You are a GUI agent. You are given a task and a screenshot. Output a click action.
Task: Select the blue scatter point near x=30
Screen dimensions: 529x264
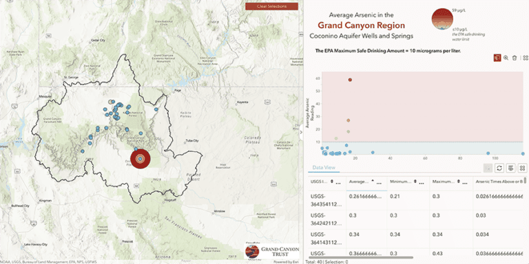[x=373, y=153]
